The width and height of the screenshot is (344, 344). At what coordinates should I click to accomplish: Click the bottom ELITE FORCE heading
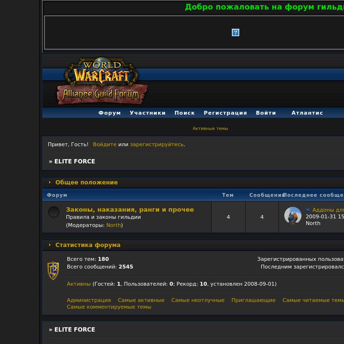click(x=75, y=329)
